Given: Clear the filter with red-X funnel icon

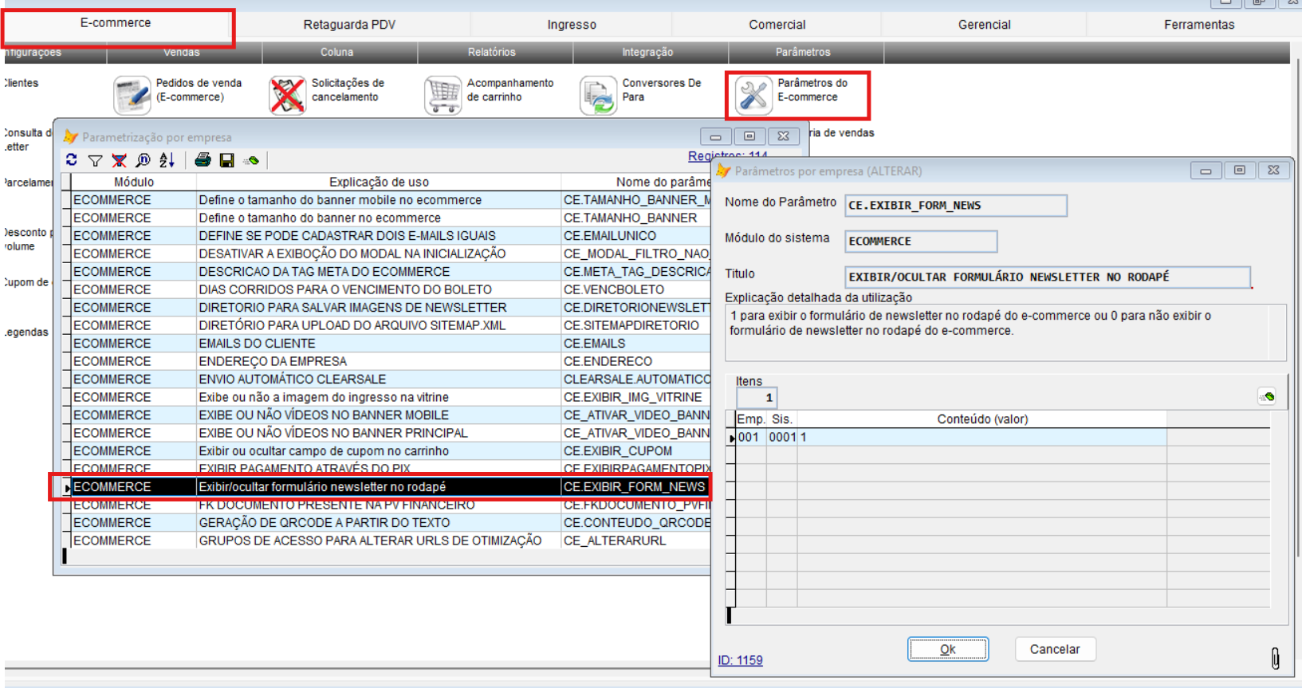Looking at the screenshot, I should pos(119,160).
